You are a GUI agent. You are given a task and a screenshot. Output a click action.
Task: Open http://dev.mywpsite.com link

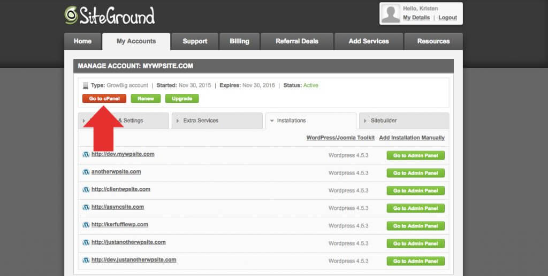(x=123, y=154)
